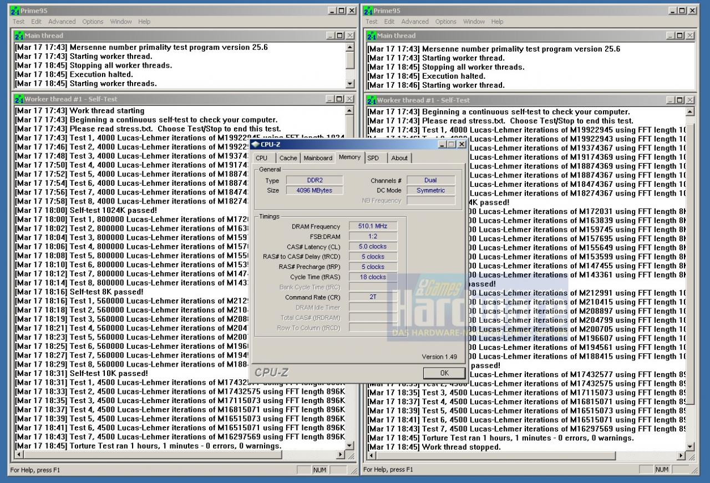710x483 pixels.
Task: Open Window menu in left Prime95 window
Action: coord(121,22)
